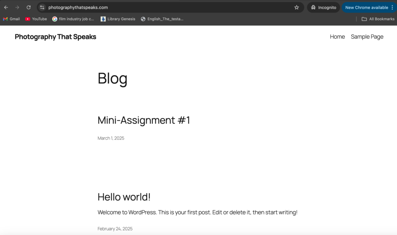Open the English_The_testa bookmark

pos(162,19)
